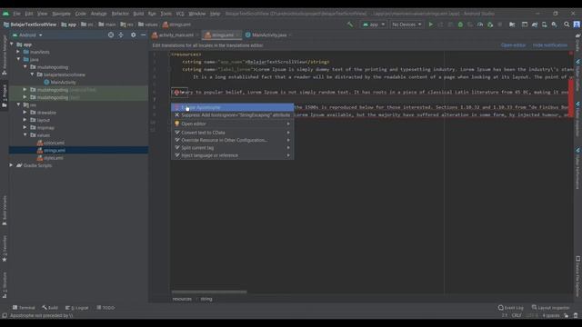The height and width of the screenshot is (327, 582).
Task: Collapse the java folder
Action: 18,59
